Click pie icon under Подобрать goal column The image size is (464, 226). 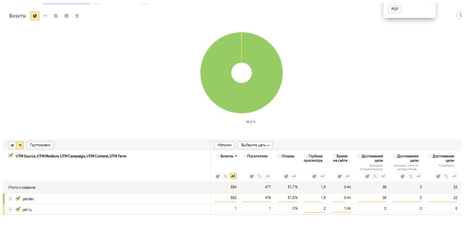438,176
